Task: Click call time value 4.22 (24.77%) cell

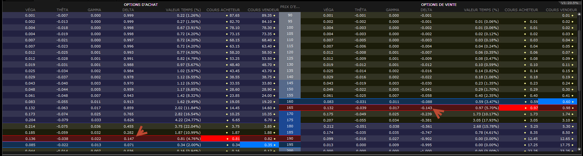Action: tap(188, 120)
